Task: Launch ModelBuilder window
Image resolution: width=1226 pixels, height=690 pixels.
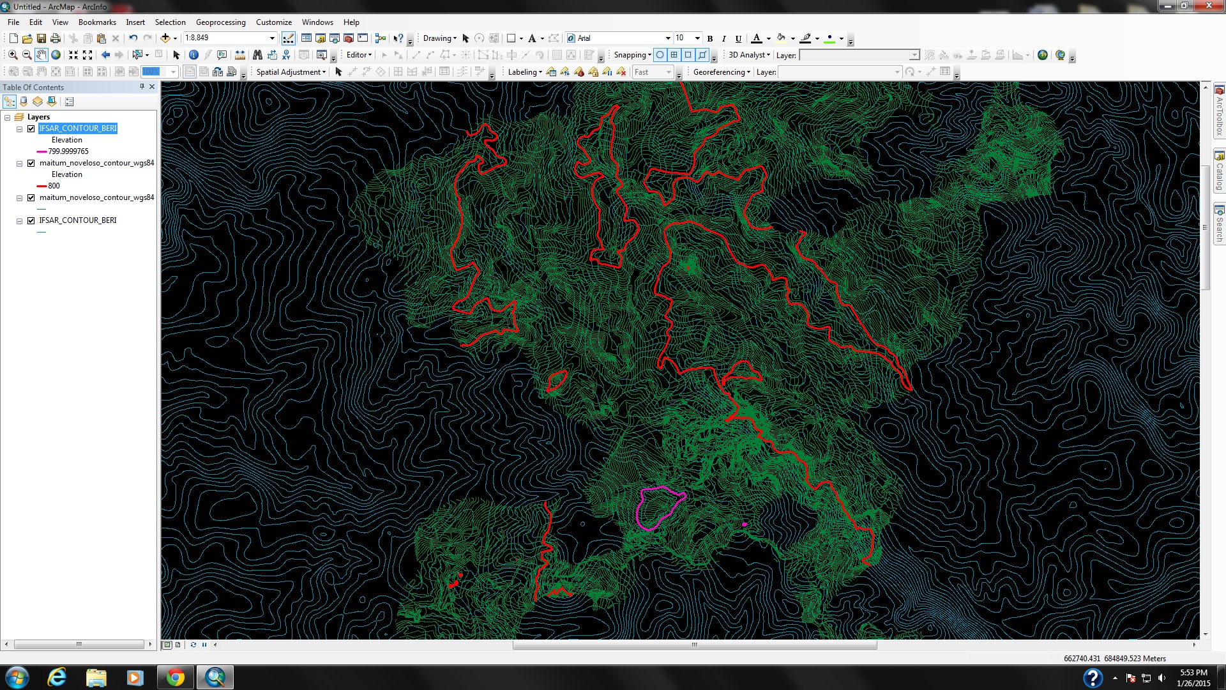Action: click(x=381, y=38)
